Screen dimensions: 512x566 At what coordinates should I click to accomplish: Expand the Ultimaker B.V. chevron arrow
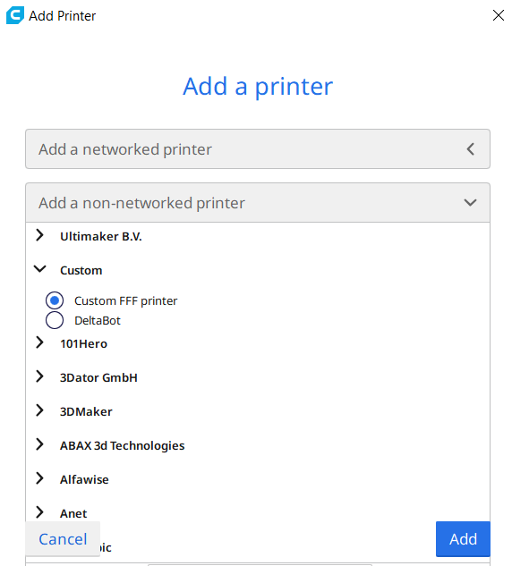[39, 235]
